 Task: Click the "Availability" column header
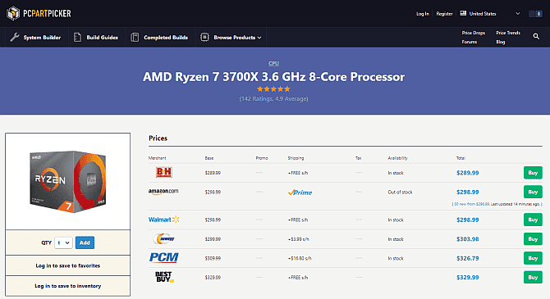tap(398, 158)
